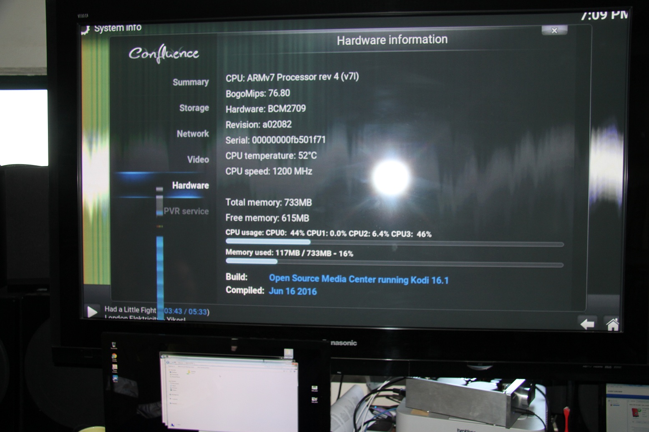Click the "Serial: 00000000fb501f71" line
Viewport: 649px width, 432px height.
[x=275, y=140]
